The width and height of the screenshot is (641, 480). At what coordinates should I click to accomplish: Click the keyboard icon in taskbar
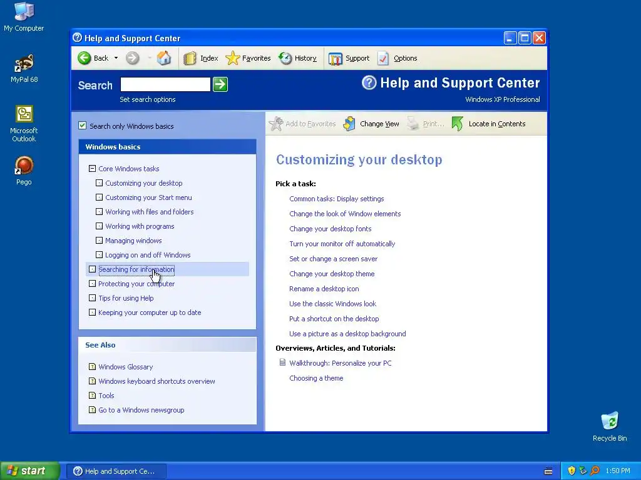tap(548, 471)
